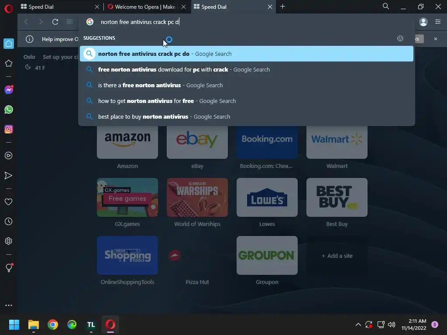The height and width of the screenshot is (335, 447).
Task: Open Messenger in the sidebar
Action: coord(9,90)
